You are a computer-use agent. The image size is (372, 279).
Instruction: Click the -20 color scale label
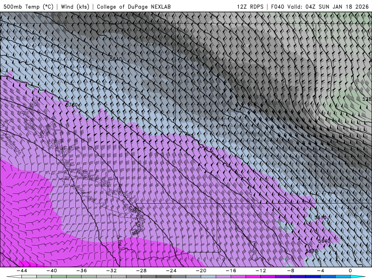click(201, 271)
